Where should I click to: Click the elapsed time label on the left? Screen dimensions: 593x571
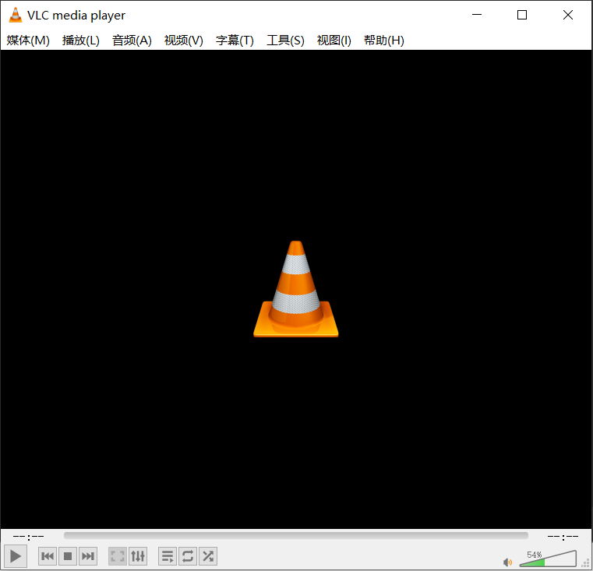(28, 536)
